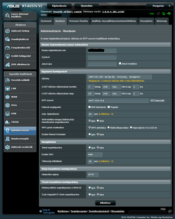Open DST start month dropdown

tap(91, 87)
